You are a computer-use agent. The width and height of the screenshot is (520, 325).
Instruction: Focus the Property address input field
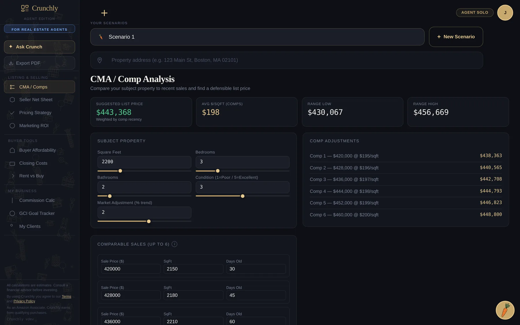pos(287,60)
